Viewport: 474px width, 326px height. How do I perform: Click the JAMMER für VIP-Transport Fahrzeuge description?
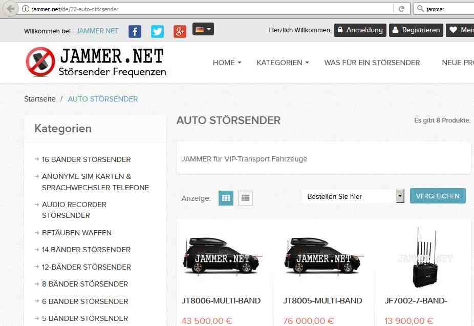pyautogui.click(x=244, y=159)
